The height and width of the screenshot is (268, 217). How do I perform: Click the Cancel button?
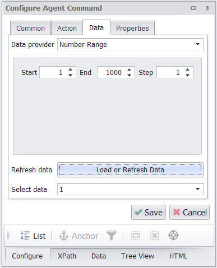(190, 213)
